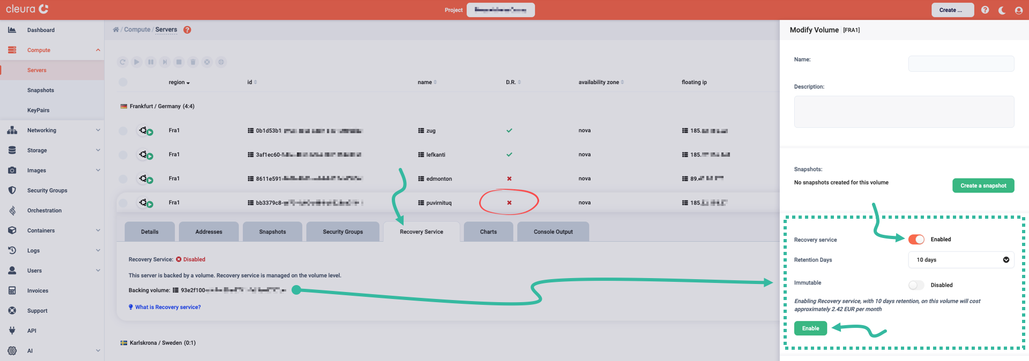1029x361 pixels.
Task: Open Snapshots in the sidebar
Action: 41,90
